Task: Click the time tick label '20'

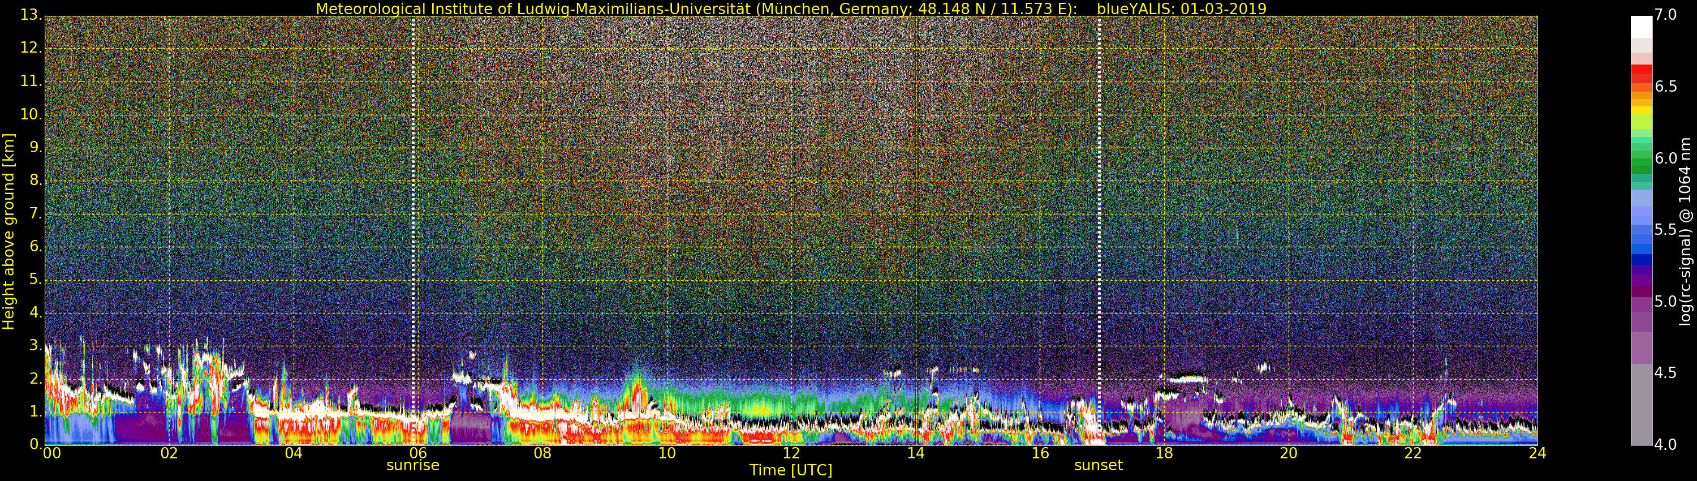Action: [1289, 453]
